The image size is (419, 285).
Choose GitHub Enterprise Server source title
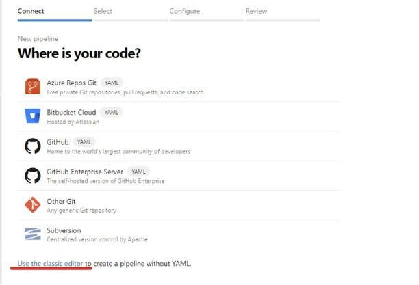tap(85, 172)
